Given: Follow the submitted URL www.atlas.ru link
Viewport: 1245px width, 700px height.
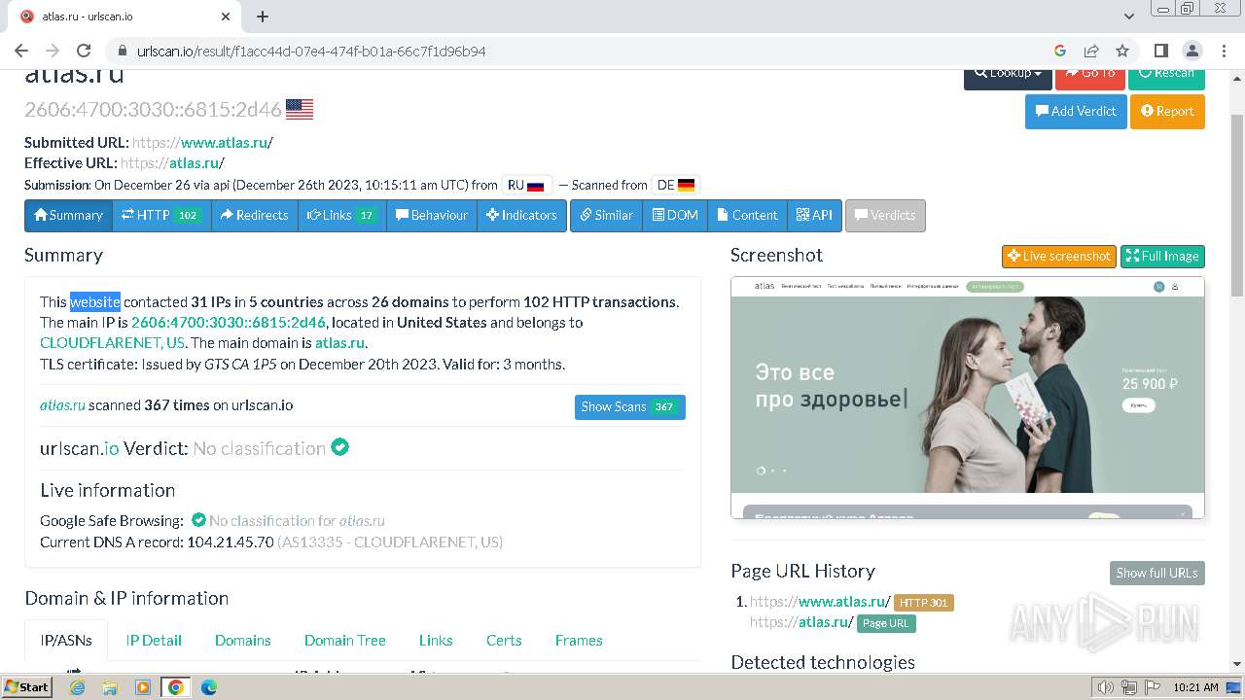Looking at the screenshot, I should [202, 142].
